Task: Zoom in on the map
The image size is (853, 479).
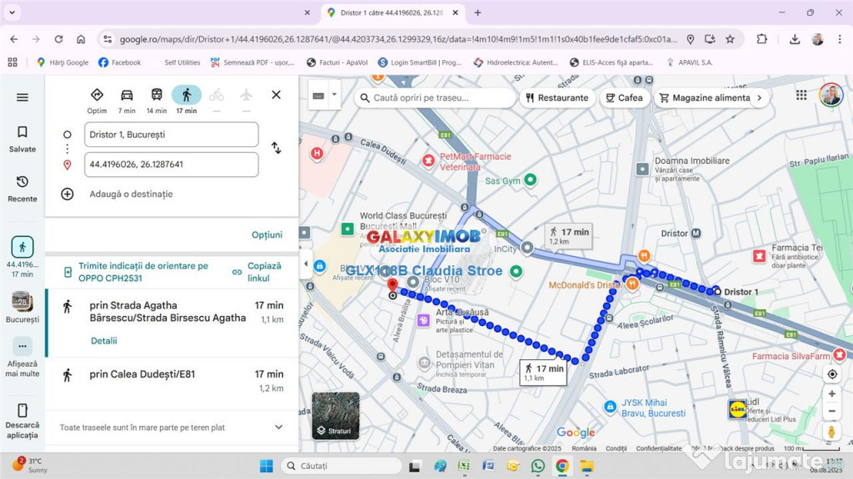Action: click(832, 393)
